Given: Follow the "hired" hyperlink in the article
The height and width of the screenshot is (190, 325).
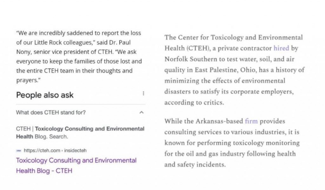Looking at the screenshot, I should [281, 48].
